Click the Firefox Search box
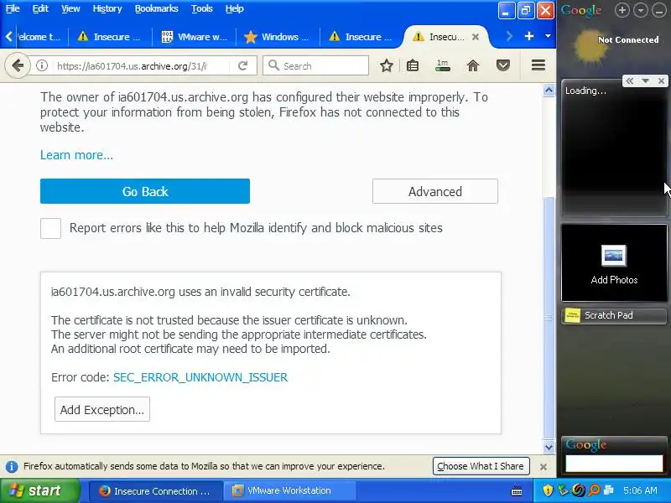671x503 pixels. (316, 66)
